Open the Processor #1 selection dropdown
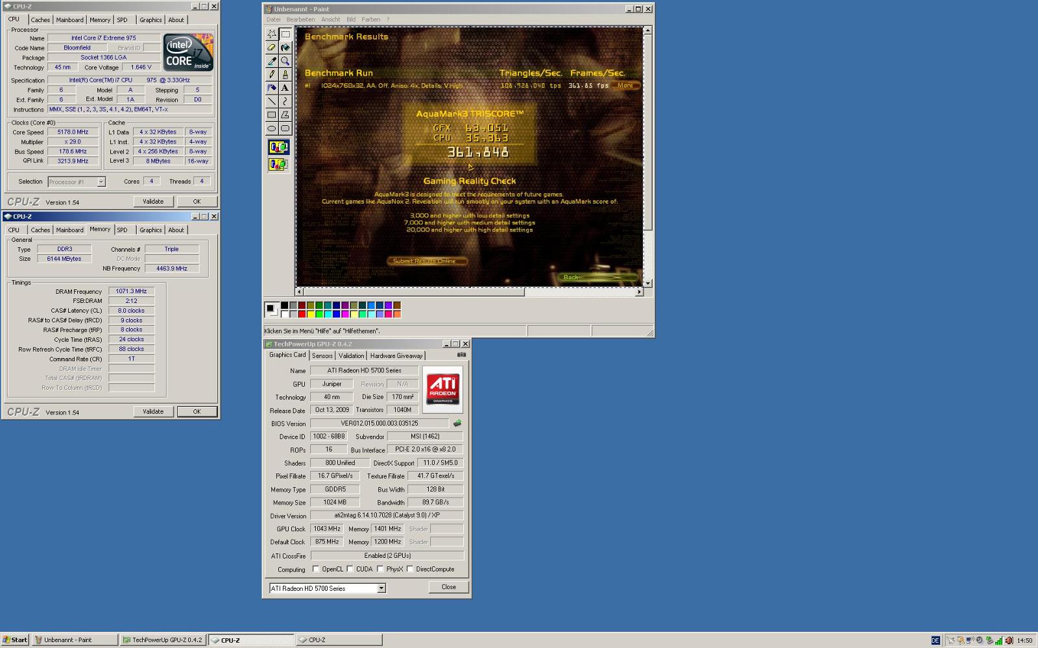 (x=101, y=182)
